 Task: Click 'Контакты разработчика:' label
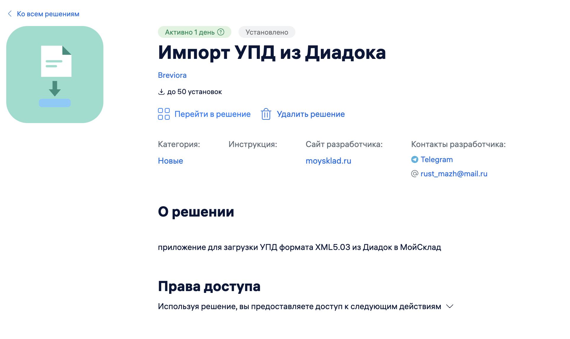click(458, 144)
